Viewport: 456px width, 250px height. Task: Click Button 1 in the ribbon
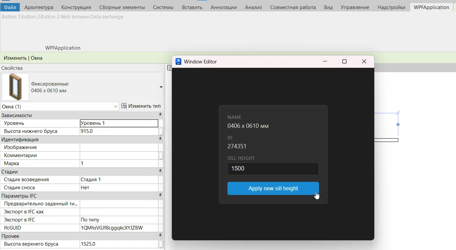(11, 17)
